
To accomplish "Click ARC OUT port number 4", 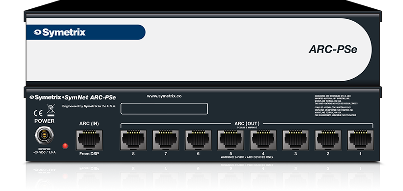I will 263,140.
